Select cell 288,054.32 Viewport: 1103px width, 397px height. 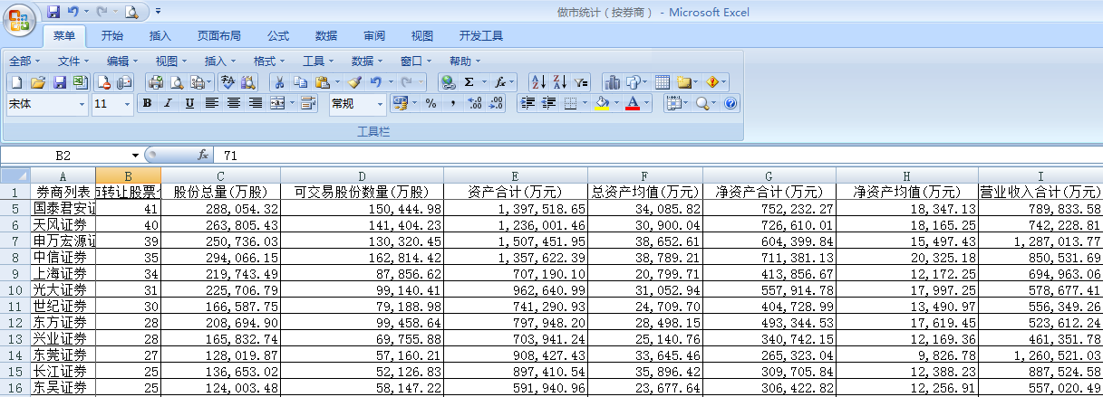[220, 208]
